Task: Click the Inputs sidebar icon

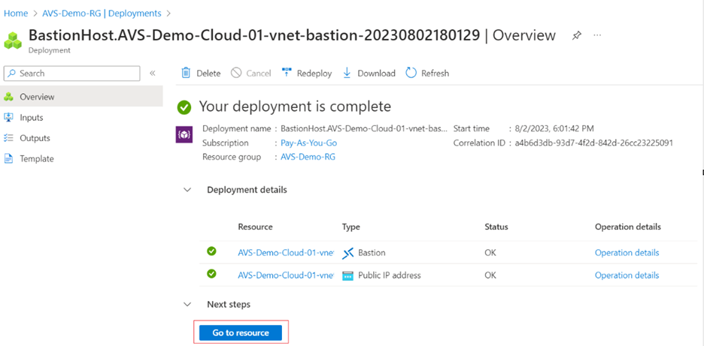Action: coord(8,117)
